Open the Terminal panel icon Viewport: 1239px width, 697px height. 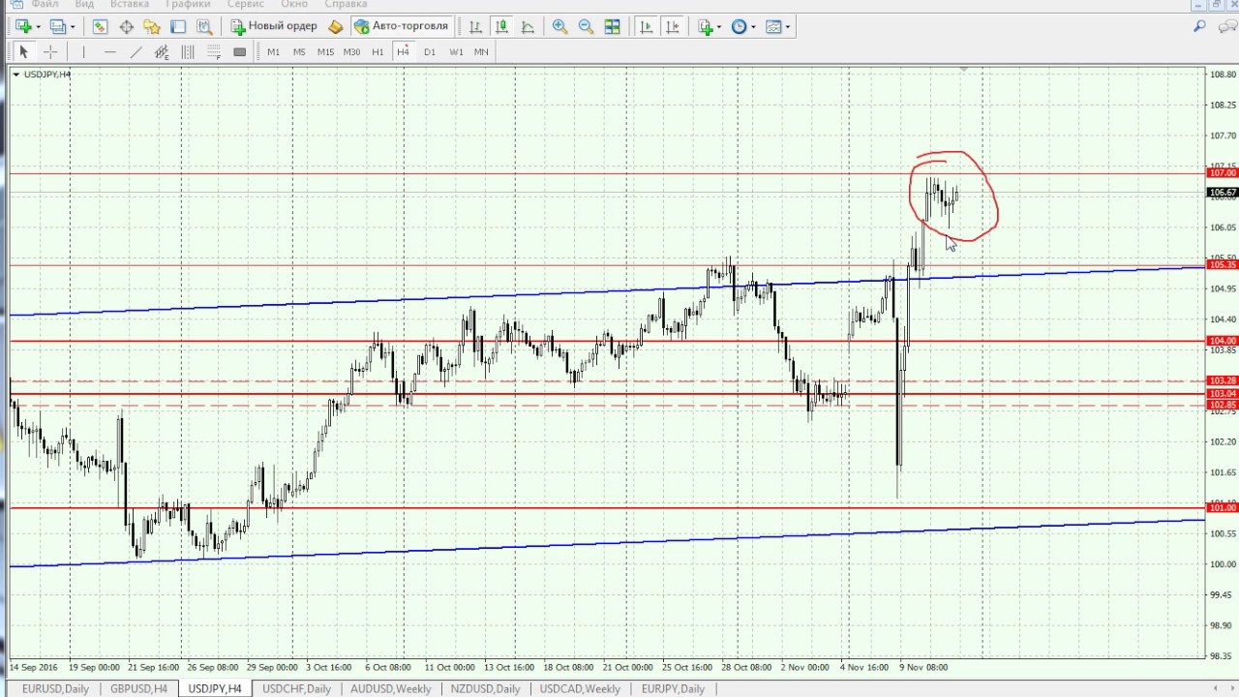178,27
